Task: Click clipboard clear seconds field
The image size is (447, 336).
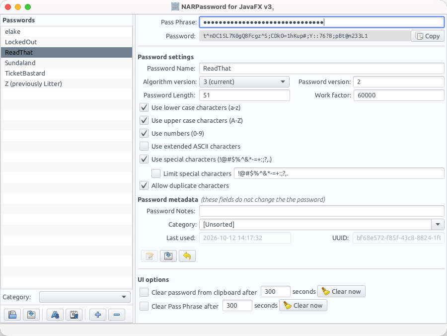Action: click(x=275, y=291)
